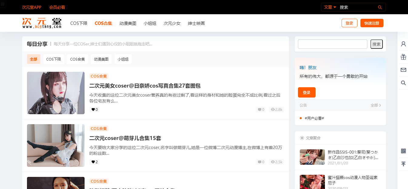Open the 会员必看 link
This screenshot has width=408, height=189.
point(57,7)
